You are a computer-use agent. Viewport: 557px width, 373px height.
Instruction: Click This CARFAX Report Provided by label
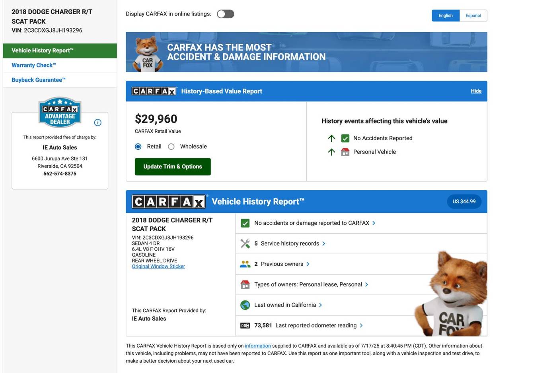point(169,311)
